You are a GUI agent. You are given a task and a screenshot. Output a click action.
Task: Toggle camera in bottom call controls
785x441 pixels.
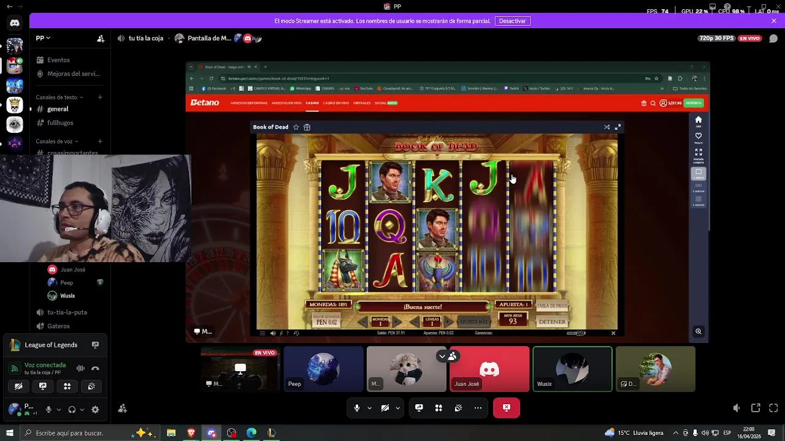click(385, 408)
